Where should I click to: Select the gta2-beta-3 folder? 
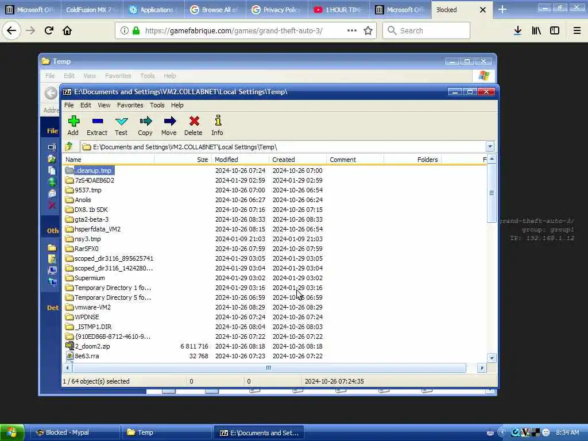point(87,219)
